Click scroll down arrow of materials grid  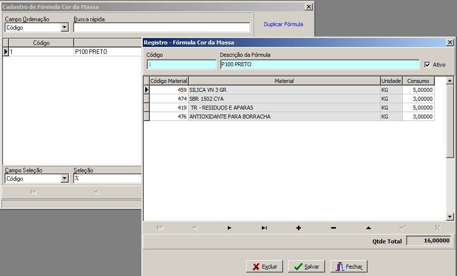click(x=450, y=216)
